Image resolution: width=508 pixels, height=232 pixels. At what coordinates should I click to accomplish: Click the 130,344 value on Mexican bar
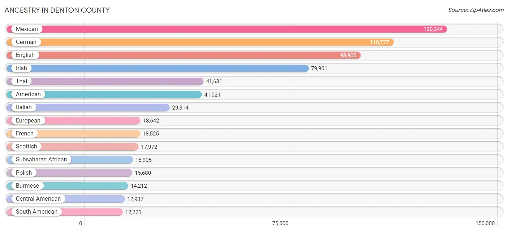(433, 29)
